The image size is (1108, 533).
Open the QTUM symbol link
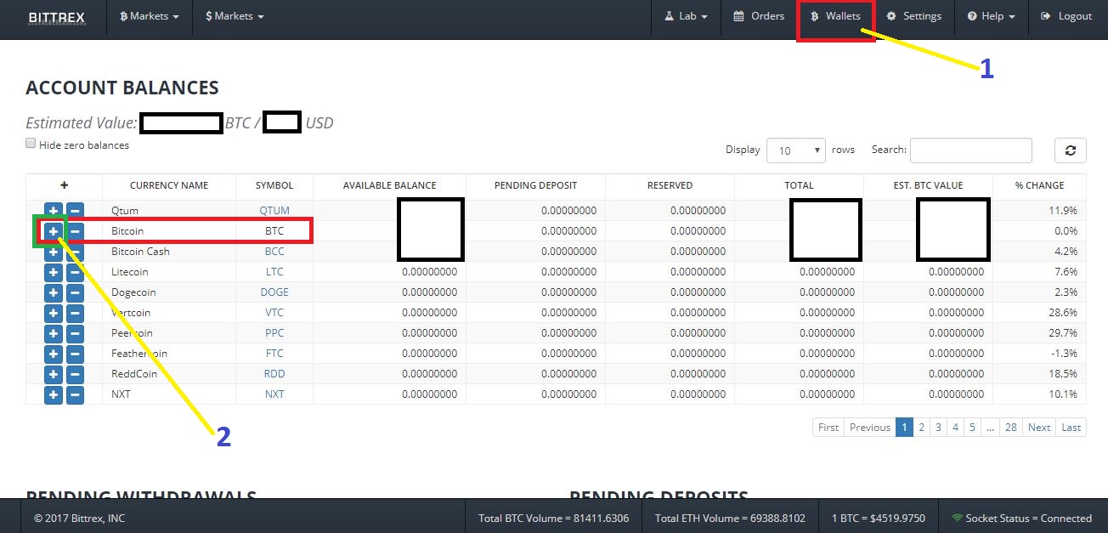click(274, 211)
